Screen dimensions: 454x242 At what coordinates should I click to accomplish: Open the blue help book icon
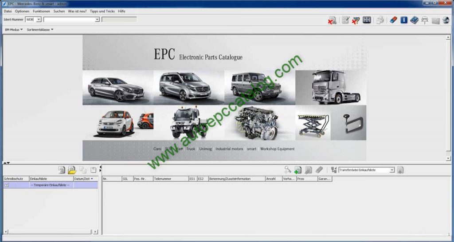click(414, 20)
